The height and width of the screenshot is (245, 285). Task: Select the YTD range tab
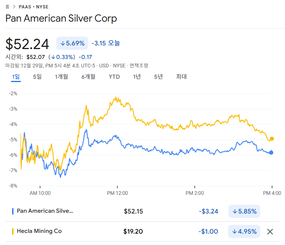[x=114, y=77]
